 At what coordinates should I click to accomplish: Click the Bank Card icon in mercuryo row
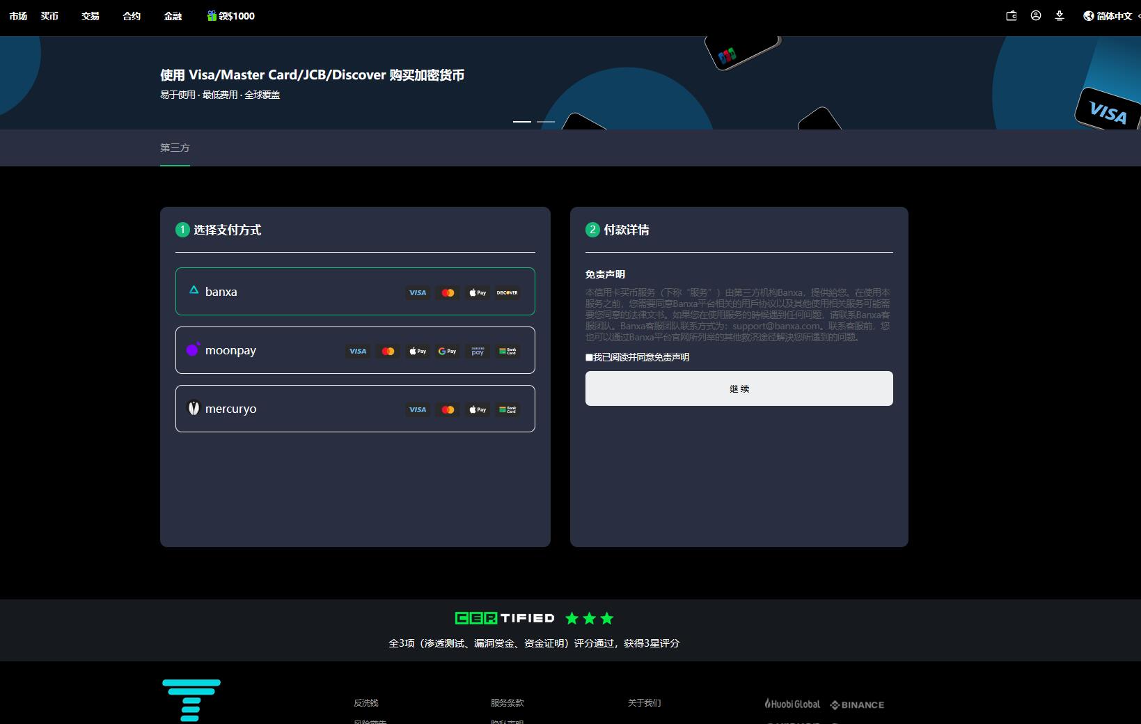507,409
